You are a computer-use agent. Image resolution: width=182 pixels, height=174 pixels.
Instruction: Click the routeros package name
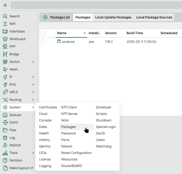pyautogui.click(x=68, y=42)
